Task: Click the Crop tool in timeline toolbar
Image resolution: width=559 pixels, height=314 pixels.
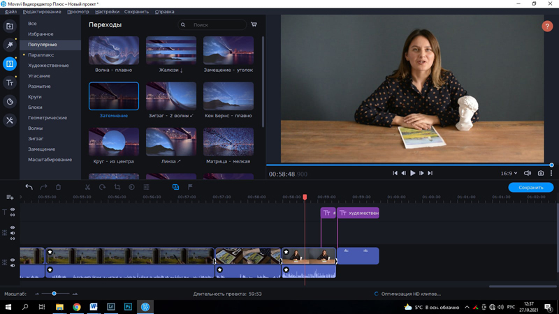Action: (x=117, y=187)
